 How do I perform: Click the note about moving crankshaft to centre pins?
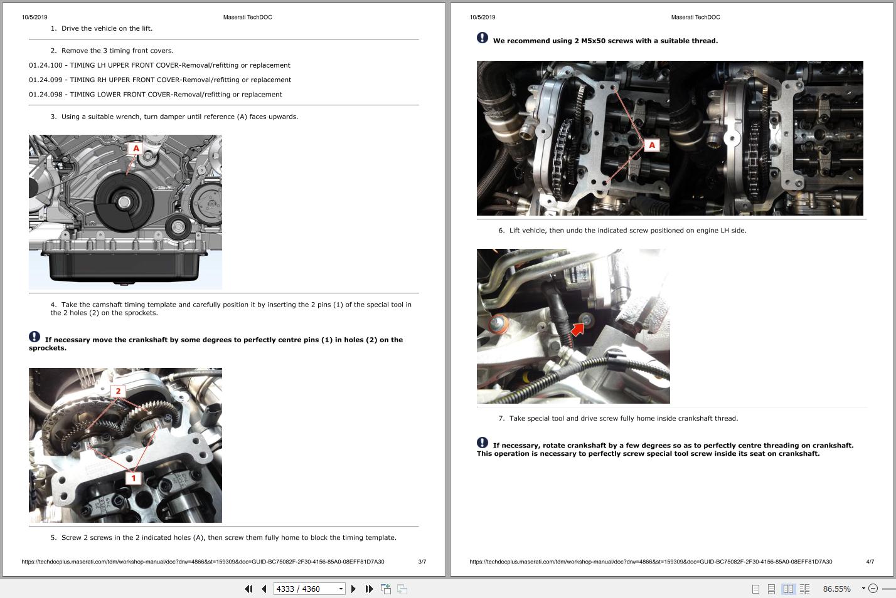[216, 343]
